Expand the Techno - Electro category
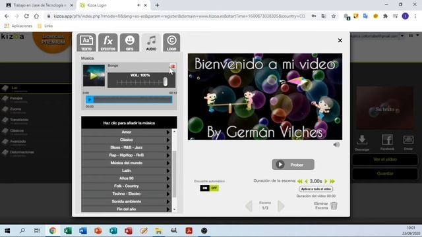The width and height of the screenshot is (422, 237). tap(126, 194)
